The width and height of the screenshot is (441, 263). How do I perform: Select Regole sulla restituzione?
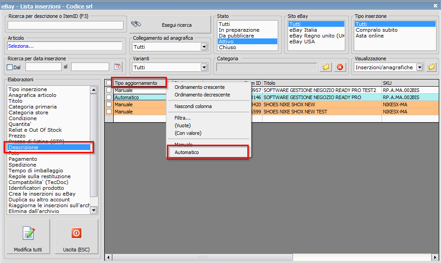point(49,176)
